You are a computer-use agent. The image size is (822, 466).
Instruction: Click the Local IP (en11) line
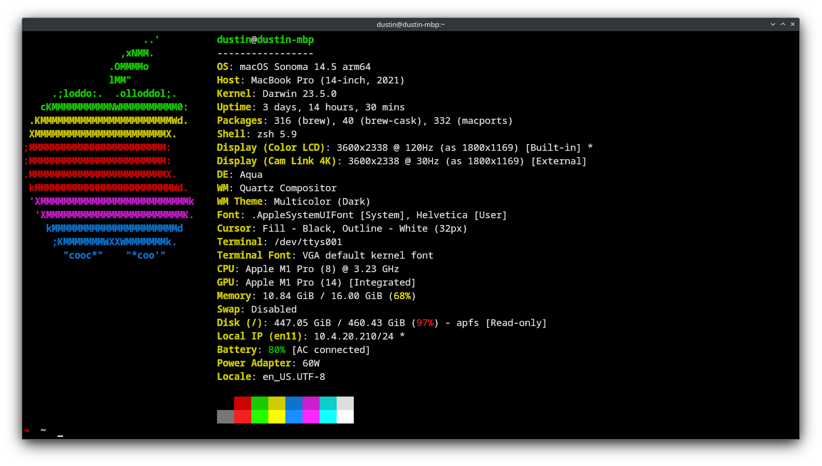pyautogui.click(x=311, y=336)
